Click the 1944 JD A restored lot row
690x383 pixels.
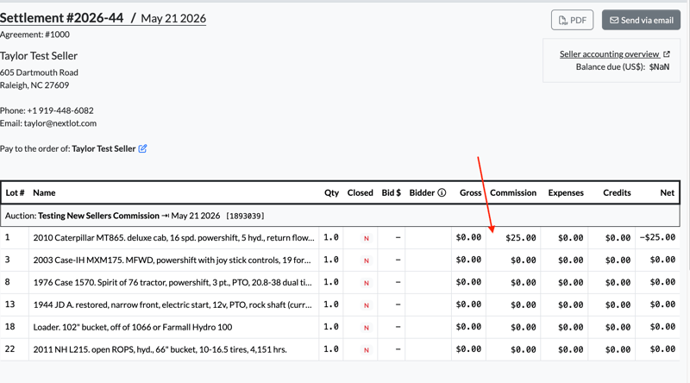(340, 305)
